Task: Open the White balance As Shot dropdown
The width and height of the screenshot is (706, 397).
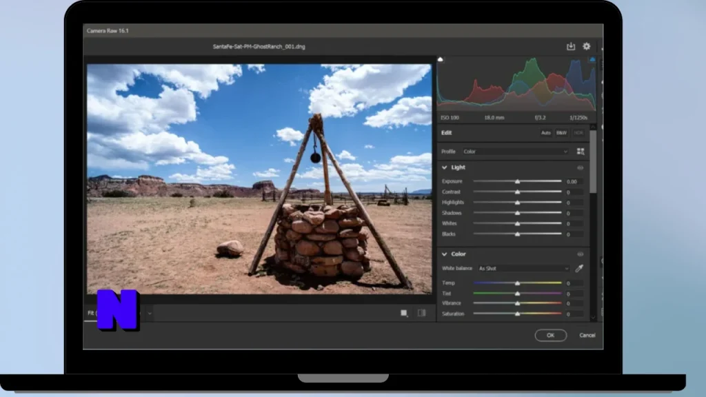Action: point(524,268)
